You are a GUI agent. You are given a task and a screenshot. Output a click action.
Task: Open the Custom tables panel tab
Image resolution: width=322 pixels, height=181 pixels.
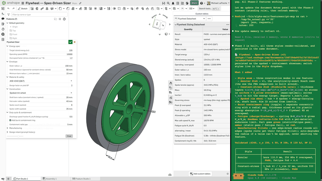pos(202,14)
